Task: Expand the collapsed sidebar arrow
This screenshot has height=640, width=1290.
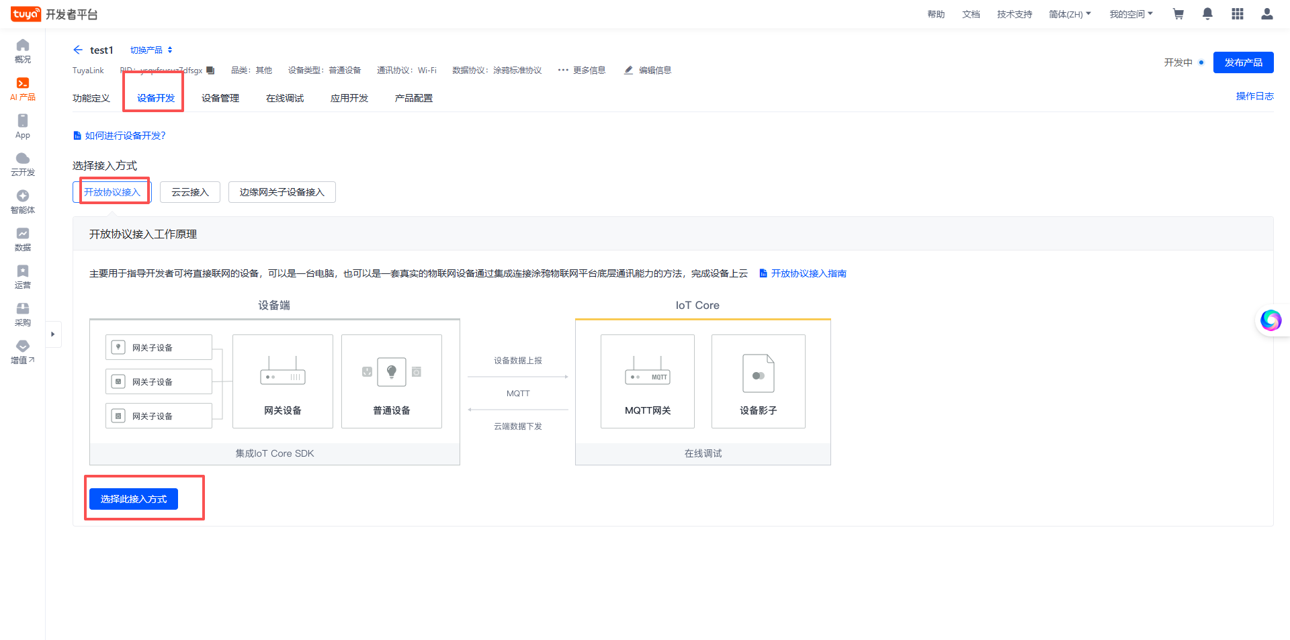Action: click(53, 334)
